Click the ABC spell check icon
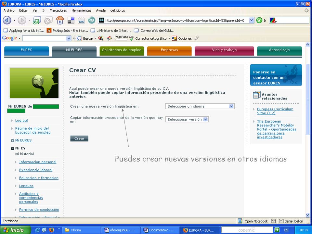Image resolution: width=312 pixels, height=234 pixels. [131, 38]
